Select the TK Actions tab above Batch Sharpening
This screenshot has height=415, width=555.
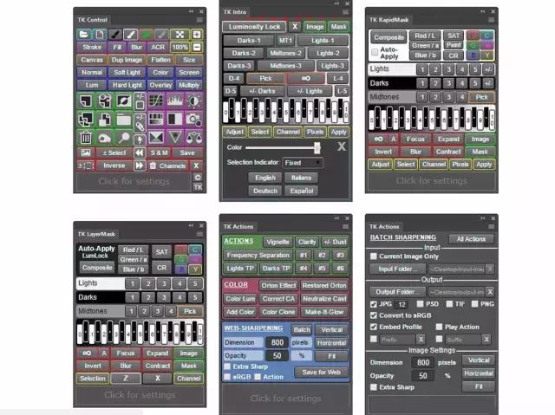coord(384,227)
